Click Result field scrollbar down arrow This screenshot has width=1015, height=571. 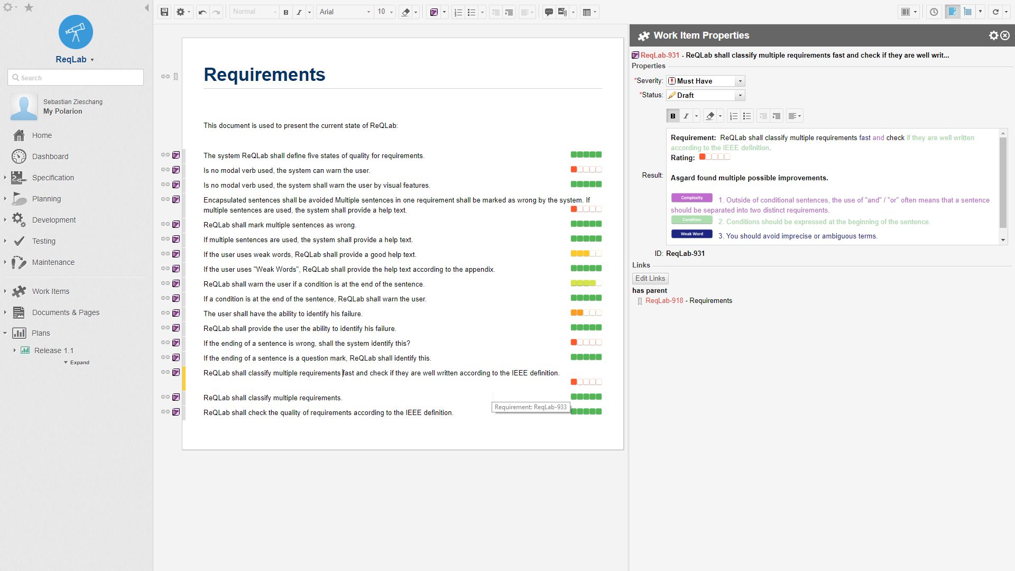pyautogui.click(x=1003, y=240)
